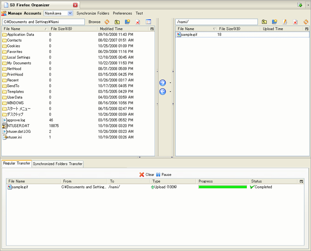Open download arrow options dropdown
The height and width of the screenshot is (251, 311).
(170, 91)
